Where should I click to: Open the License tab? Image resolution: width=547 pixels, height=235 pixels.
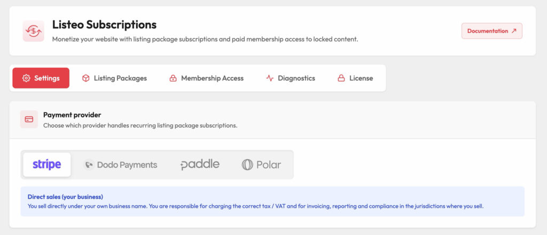(355, 78)
